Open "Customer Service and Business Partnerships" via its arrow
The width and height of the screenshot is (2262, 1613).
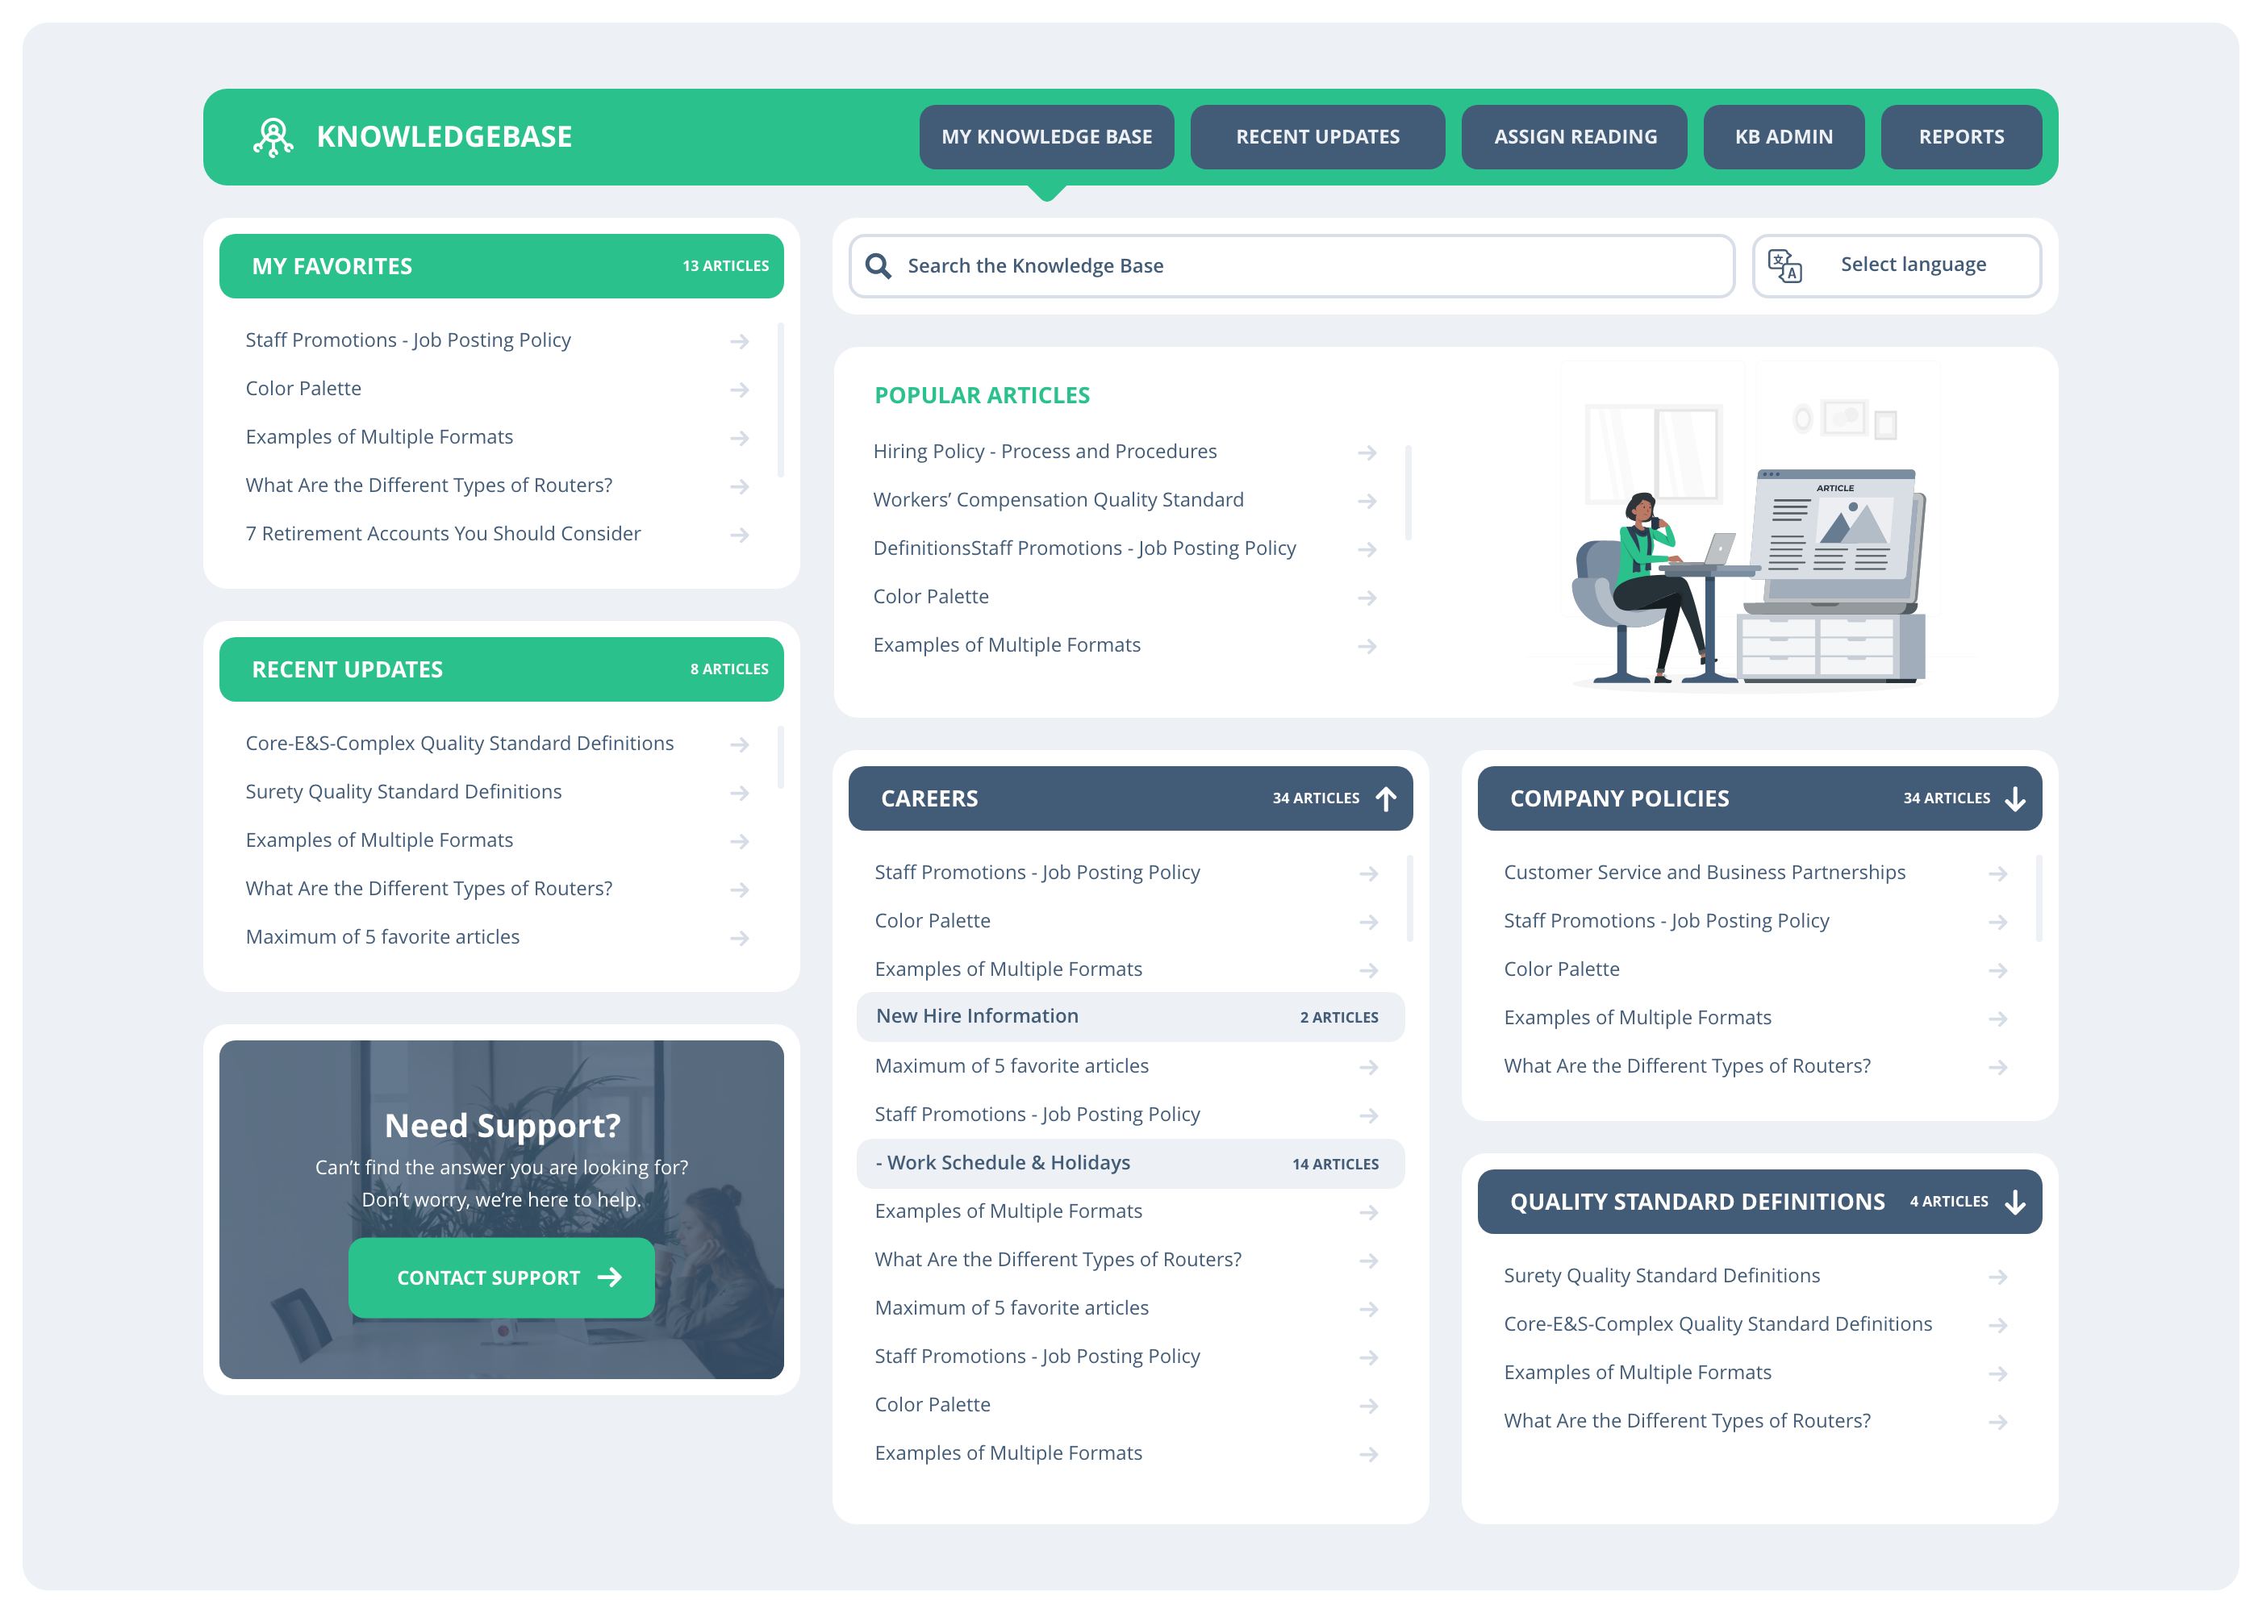(x=1997, y=873)
